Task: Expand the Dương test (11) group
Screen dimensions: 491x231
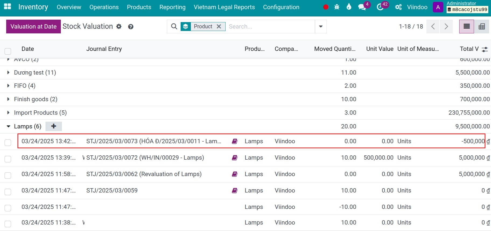Action: (8, 72)
